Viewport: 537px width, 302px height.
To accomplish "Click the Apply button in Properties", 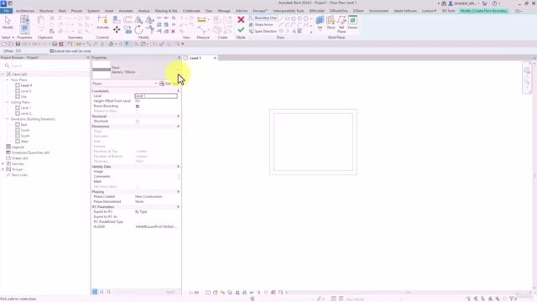I will pos(170,292).
